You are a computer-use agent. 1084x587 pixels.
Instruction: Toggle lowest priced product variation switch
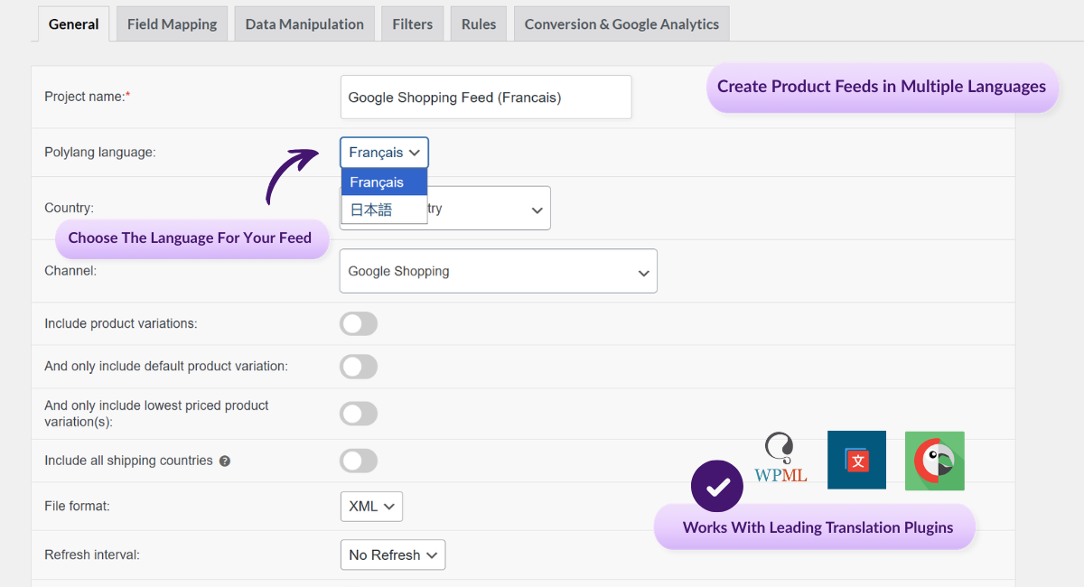point(359,414)
